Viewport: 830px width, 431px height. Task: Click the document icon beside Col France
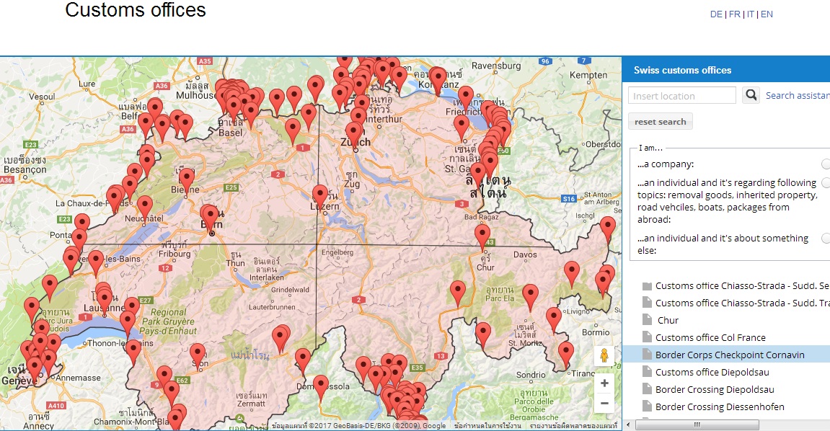(x=647, y=337)
